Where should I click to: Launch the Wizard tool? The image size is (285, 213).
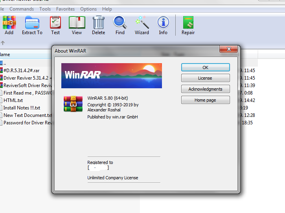142,25
